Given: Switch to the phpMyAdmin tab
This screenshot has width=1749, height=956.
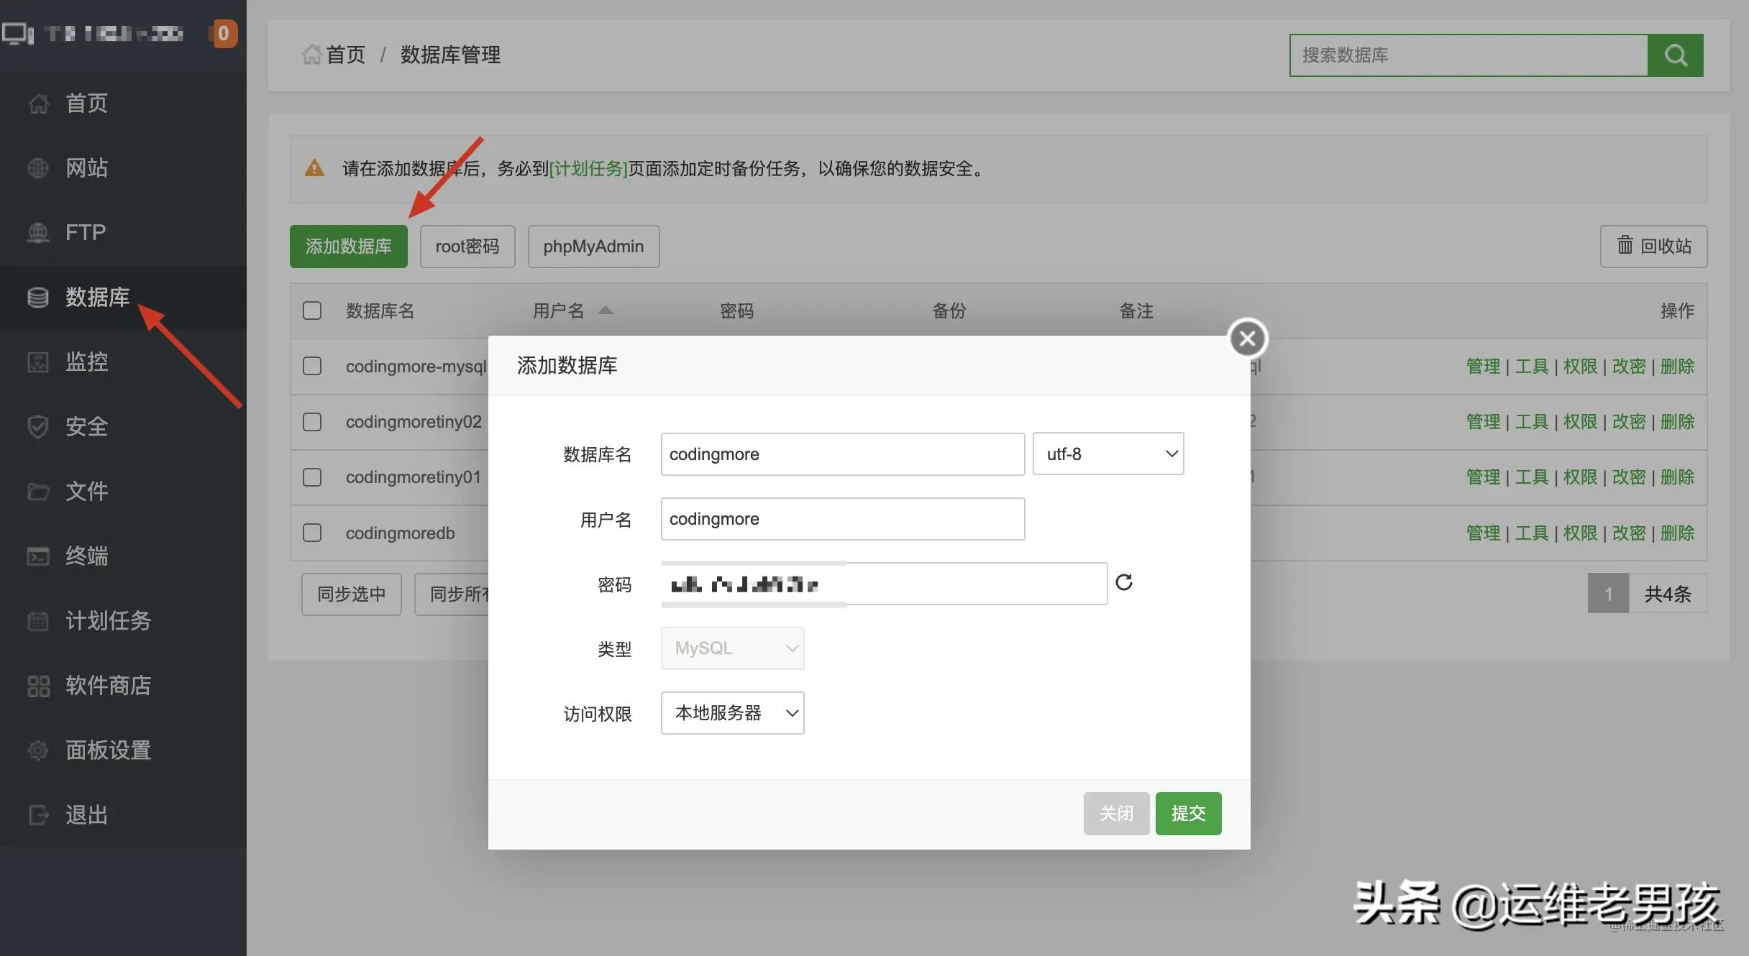Looking at the screenshot, I should pyautogui.click(x=593, y=247).
